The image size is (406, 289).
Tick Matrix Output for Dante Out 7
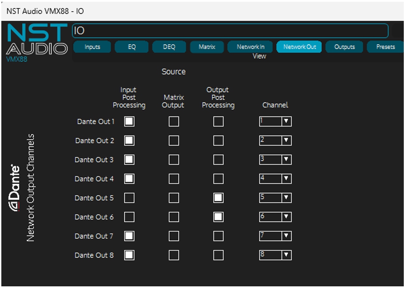click(x=174, y=236)
